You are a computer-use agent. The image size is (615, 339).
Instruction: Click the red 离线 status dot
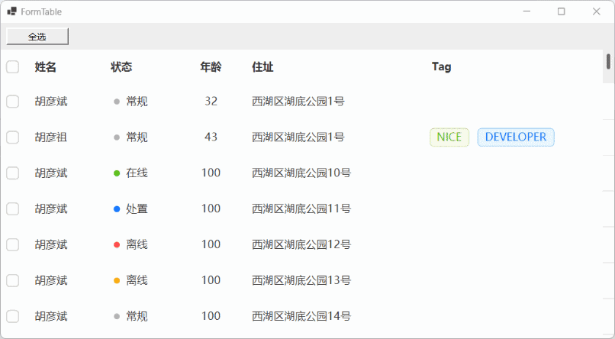coord(117,245)
